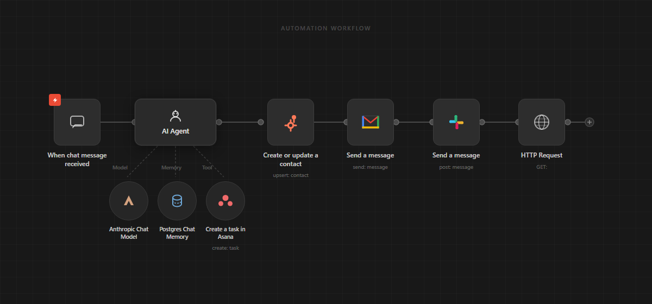The image size is (652, 304).
Task: Click the 'When chat message received' label
Action: coord(77,160)
